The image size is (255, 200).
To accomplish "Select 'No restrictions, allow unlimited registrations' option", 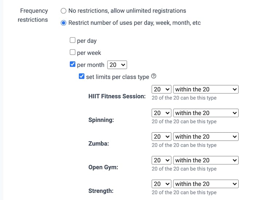I will tap(64, 11).
